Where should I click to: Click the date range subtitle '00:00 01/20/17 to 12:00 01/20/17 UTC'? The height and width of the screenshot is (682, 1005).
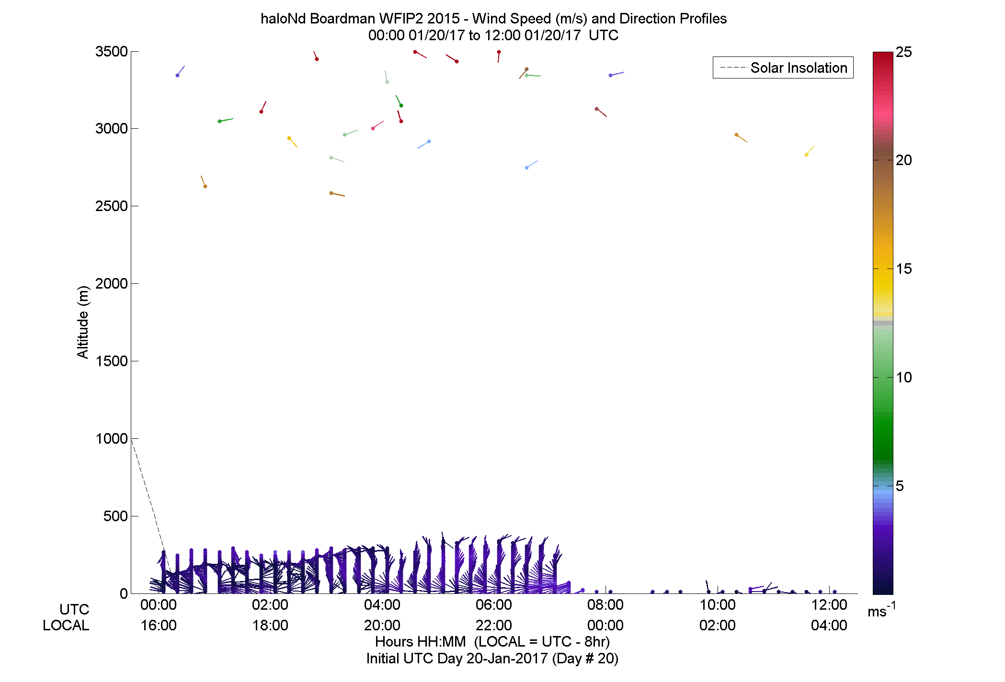pyautogui.click(x=493, y=35)
